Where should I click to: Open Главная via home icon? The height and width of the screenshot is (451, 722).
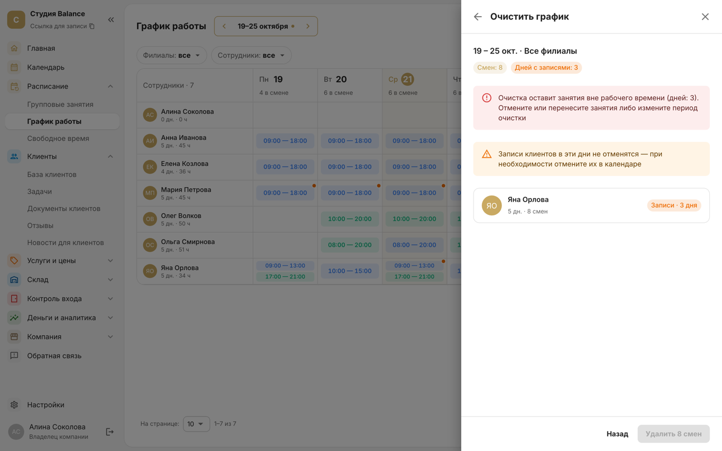[14, 48]
